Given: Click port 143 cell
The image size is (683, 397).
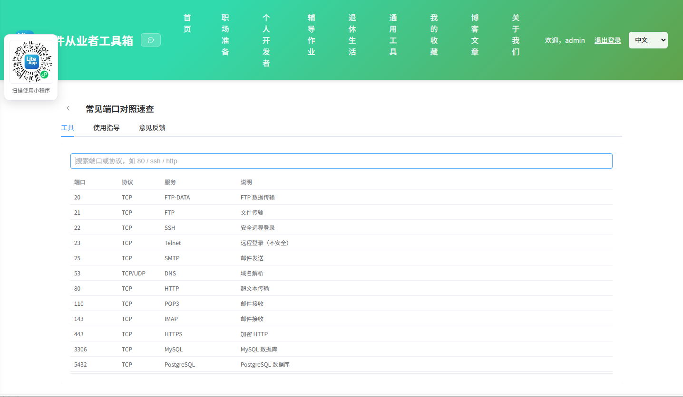Looking at the screenshot, I should click(79, 319).
